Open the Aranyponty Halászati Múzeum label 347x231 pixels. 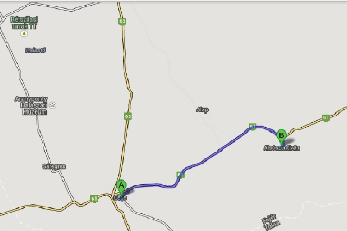(31, 105)
